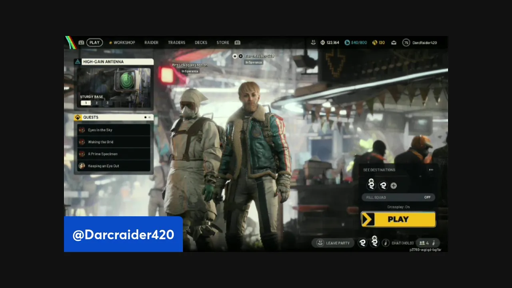Select the PLAY tab in top navigation
The width and height of the screenshot is (512, 288).
(x=94, y=42)
